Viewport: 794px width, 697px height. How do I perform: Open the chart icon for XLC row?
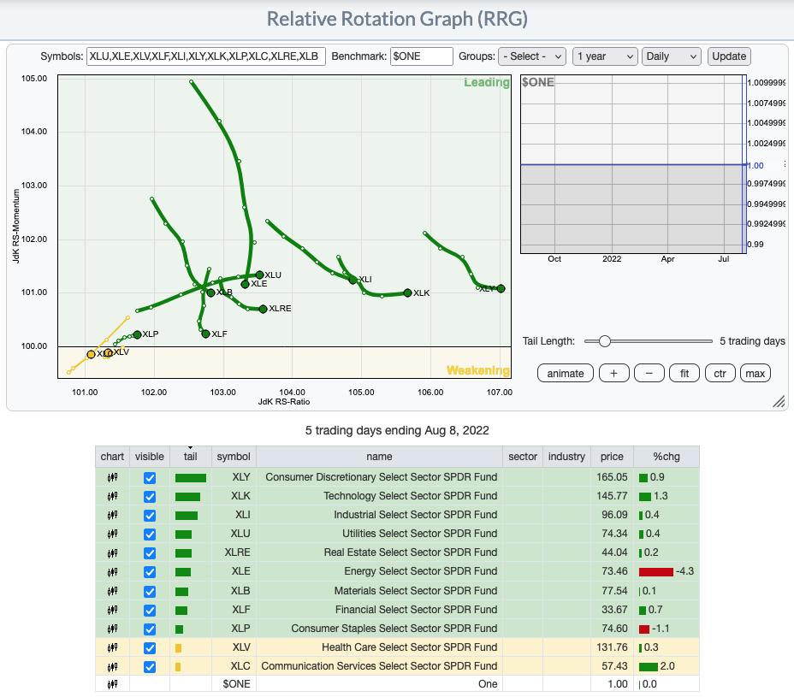[112, 666]
